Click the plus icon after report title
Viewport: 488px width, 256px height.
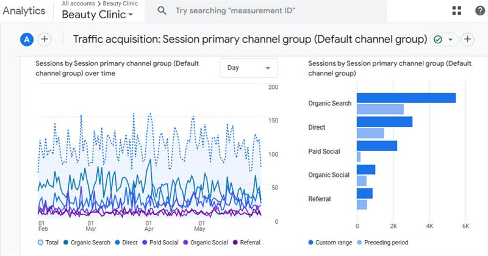(467, 39)
